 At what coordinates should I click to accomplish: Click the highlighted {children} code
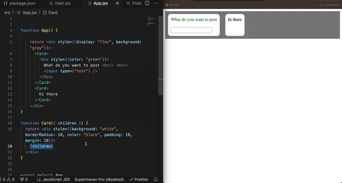(41, 146)
